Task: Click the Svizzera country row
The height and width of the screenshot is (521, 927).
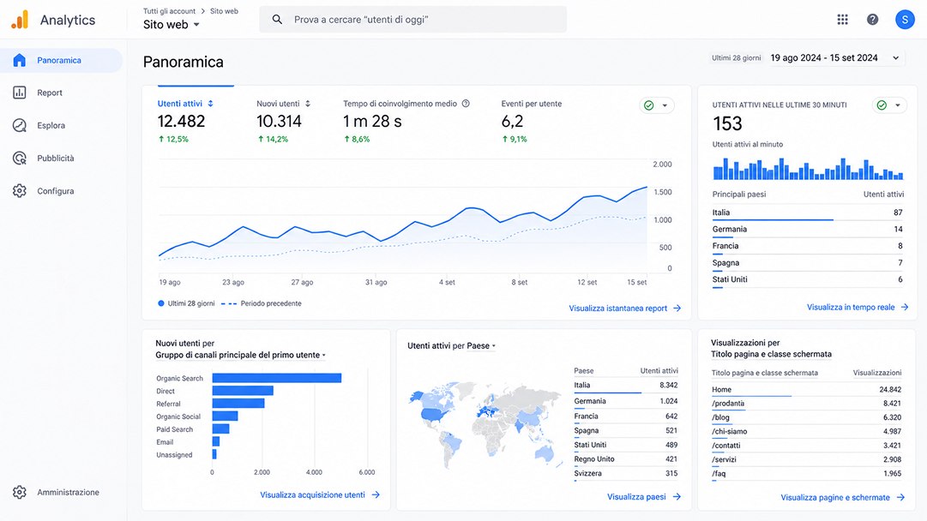Action: point(625,473)
